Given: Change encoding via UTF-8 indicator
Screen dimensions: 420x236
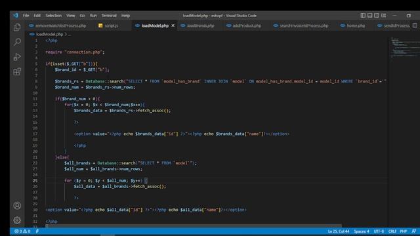Looking at the screenshot, I should point(379,231).
